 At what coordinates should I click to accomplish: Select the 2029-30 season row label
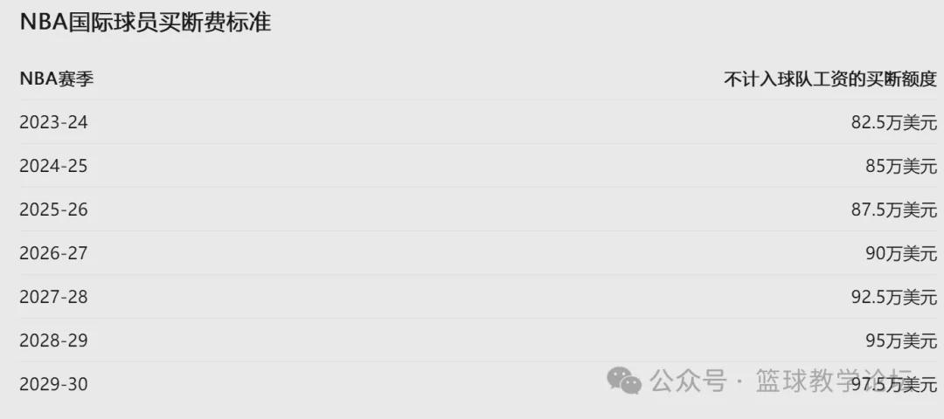point(53,384)
